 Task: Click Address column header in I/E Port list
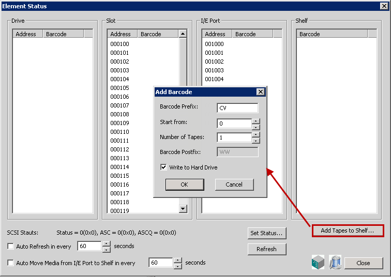click(217, 34)
